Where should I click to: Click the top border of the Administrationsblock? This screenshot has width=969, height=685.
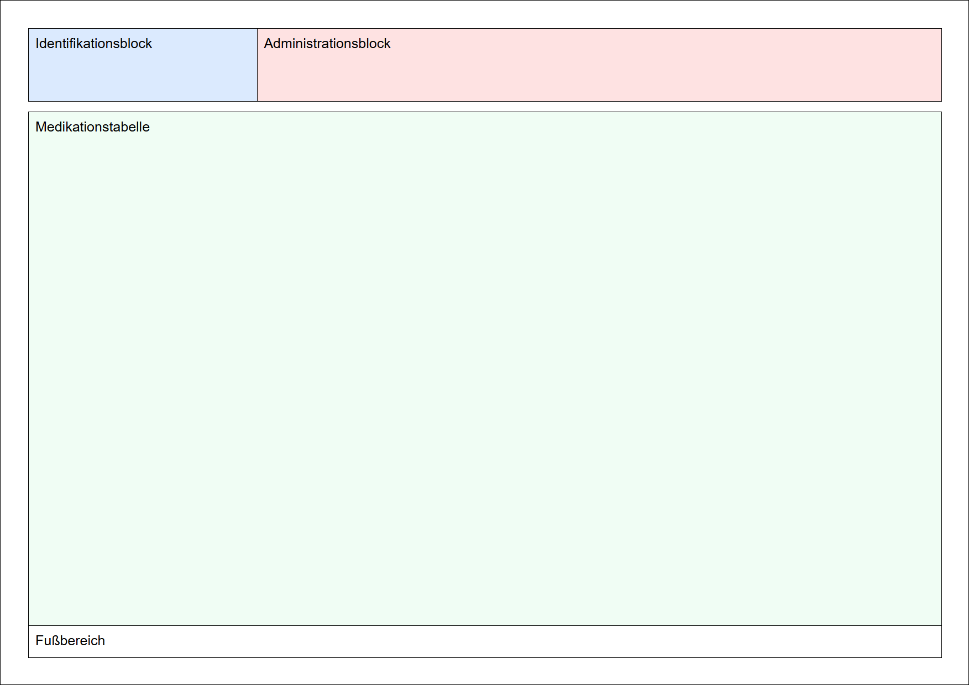[x=599, y=29]
